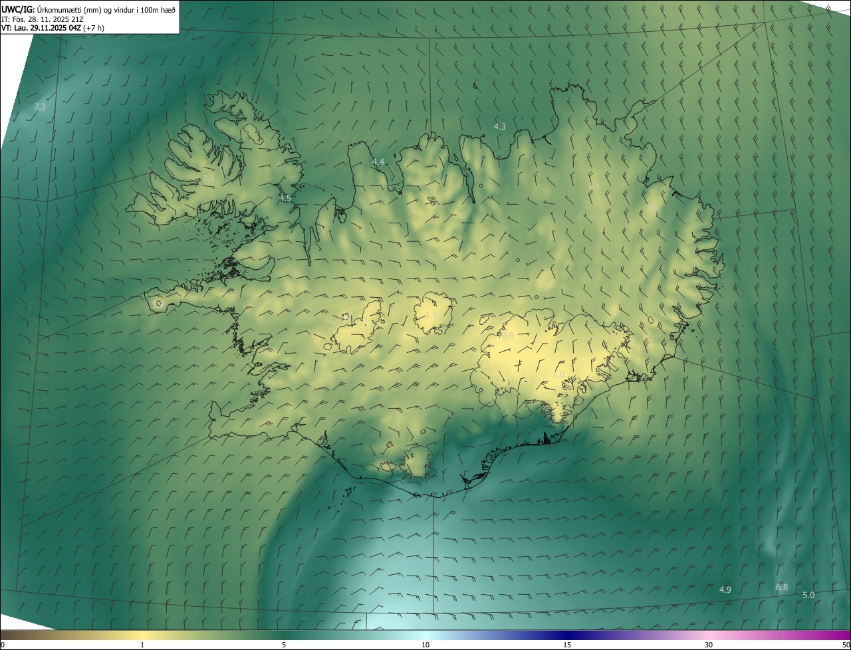The width and height of the screenshot is (851, 650).
Task: Click the 4.5 precipitation value label
Action: click(285, 198)
